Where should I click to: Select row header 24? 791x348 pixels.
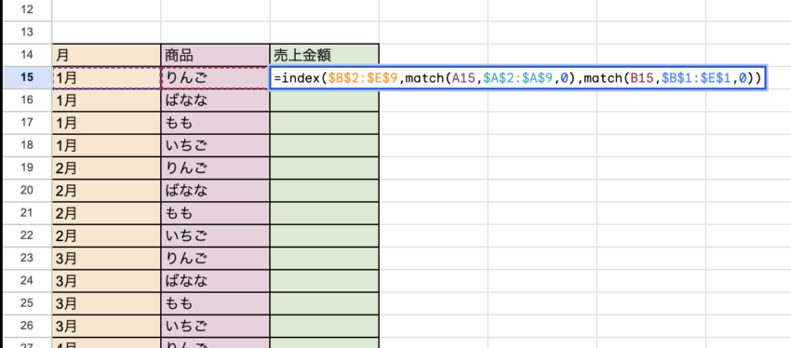[x=27, y=281]
